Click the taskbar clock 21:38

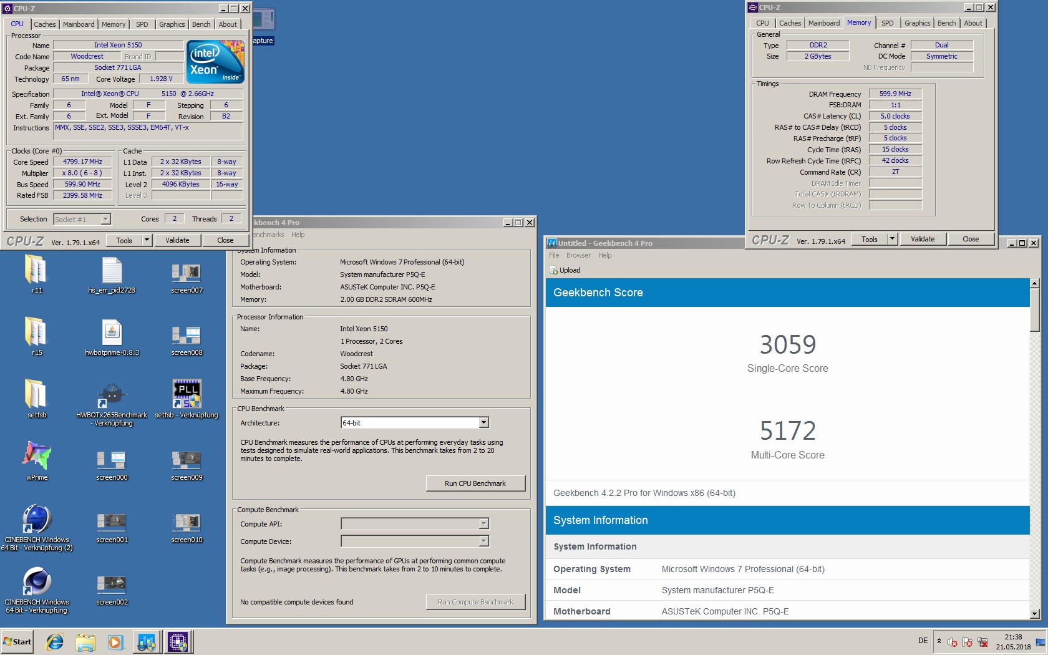pos(1013,637)
